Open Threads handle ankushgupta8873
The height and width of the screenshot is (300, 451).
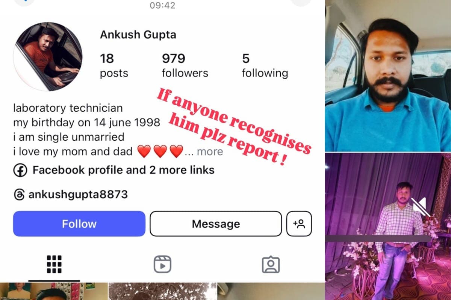[78, 195]
